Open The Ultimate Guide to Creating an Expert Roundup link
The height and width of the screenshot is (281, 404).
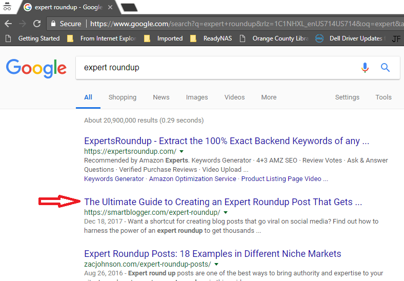[x=223, y=202]
